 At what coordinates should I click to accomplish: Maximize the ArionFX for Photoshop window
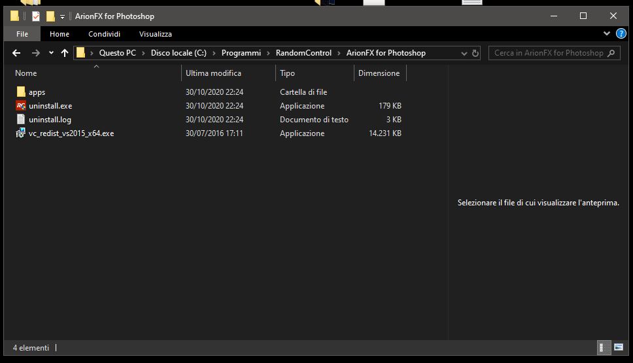pos(583,16)
